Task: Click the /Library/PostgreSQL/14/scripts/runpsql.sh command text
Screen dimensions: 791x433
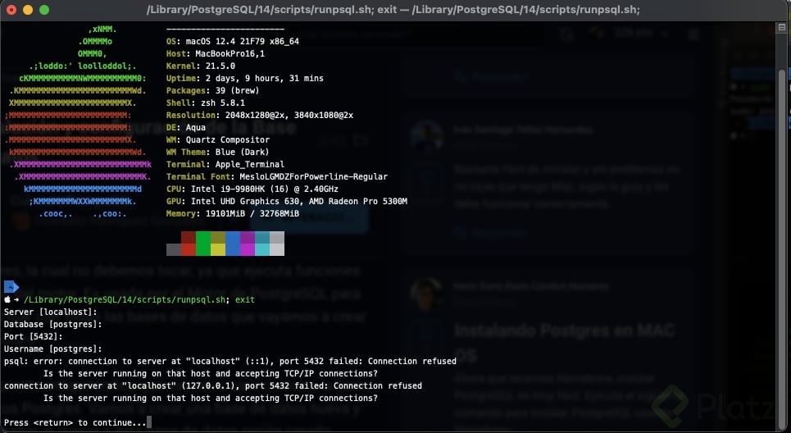Action: coord(126,300)
